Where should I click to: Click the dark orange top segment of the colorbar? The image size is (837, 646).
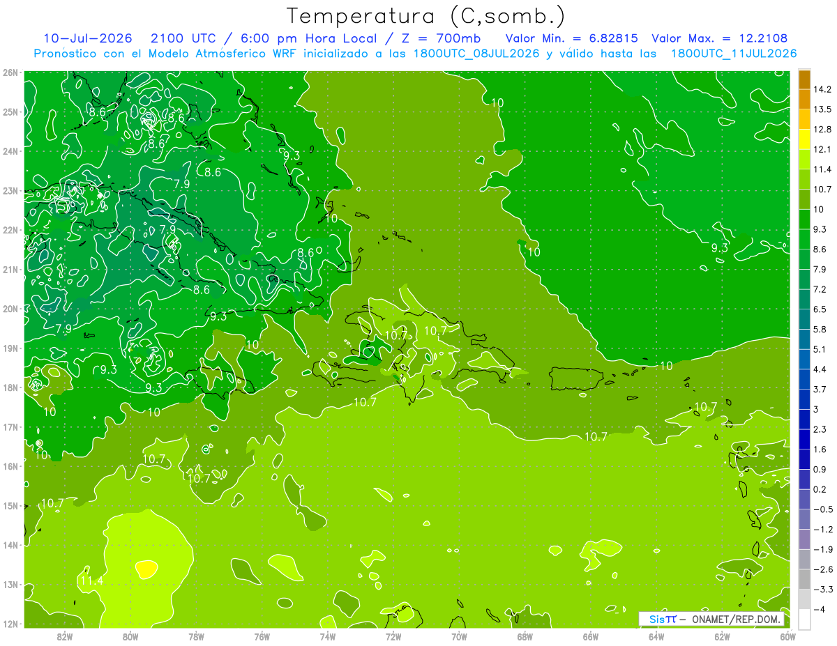[804, 80]
